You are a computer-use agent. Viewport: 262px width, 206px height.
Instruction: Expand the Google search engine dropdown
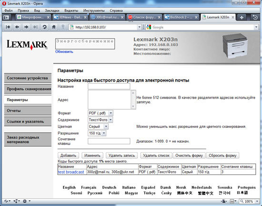point(256,27)
